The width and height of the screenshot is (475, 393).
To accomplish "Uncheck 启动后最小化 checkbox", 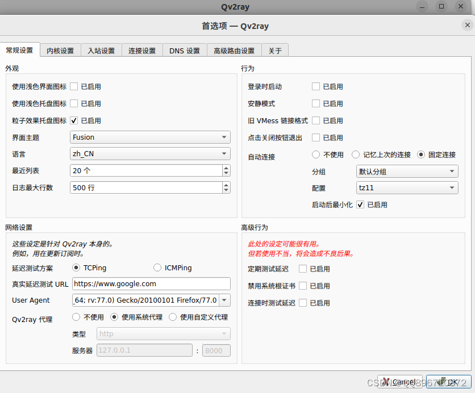I will click(x=360, y=204).
